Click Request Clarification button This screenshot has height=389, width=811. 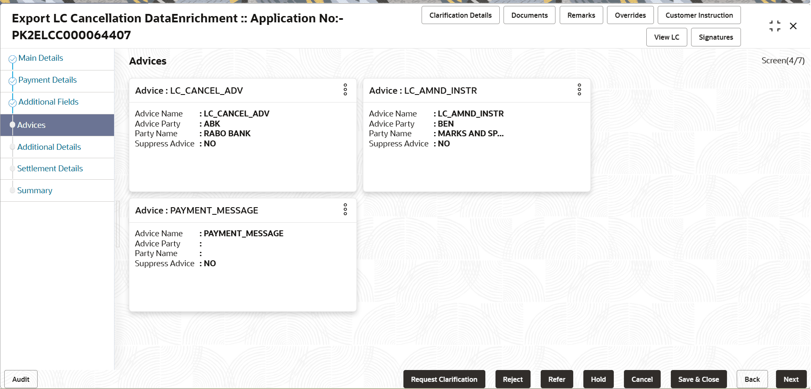[x=444, y=379]
